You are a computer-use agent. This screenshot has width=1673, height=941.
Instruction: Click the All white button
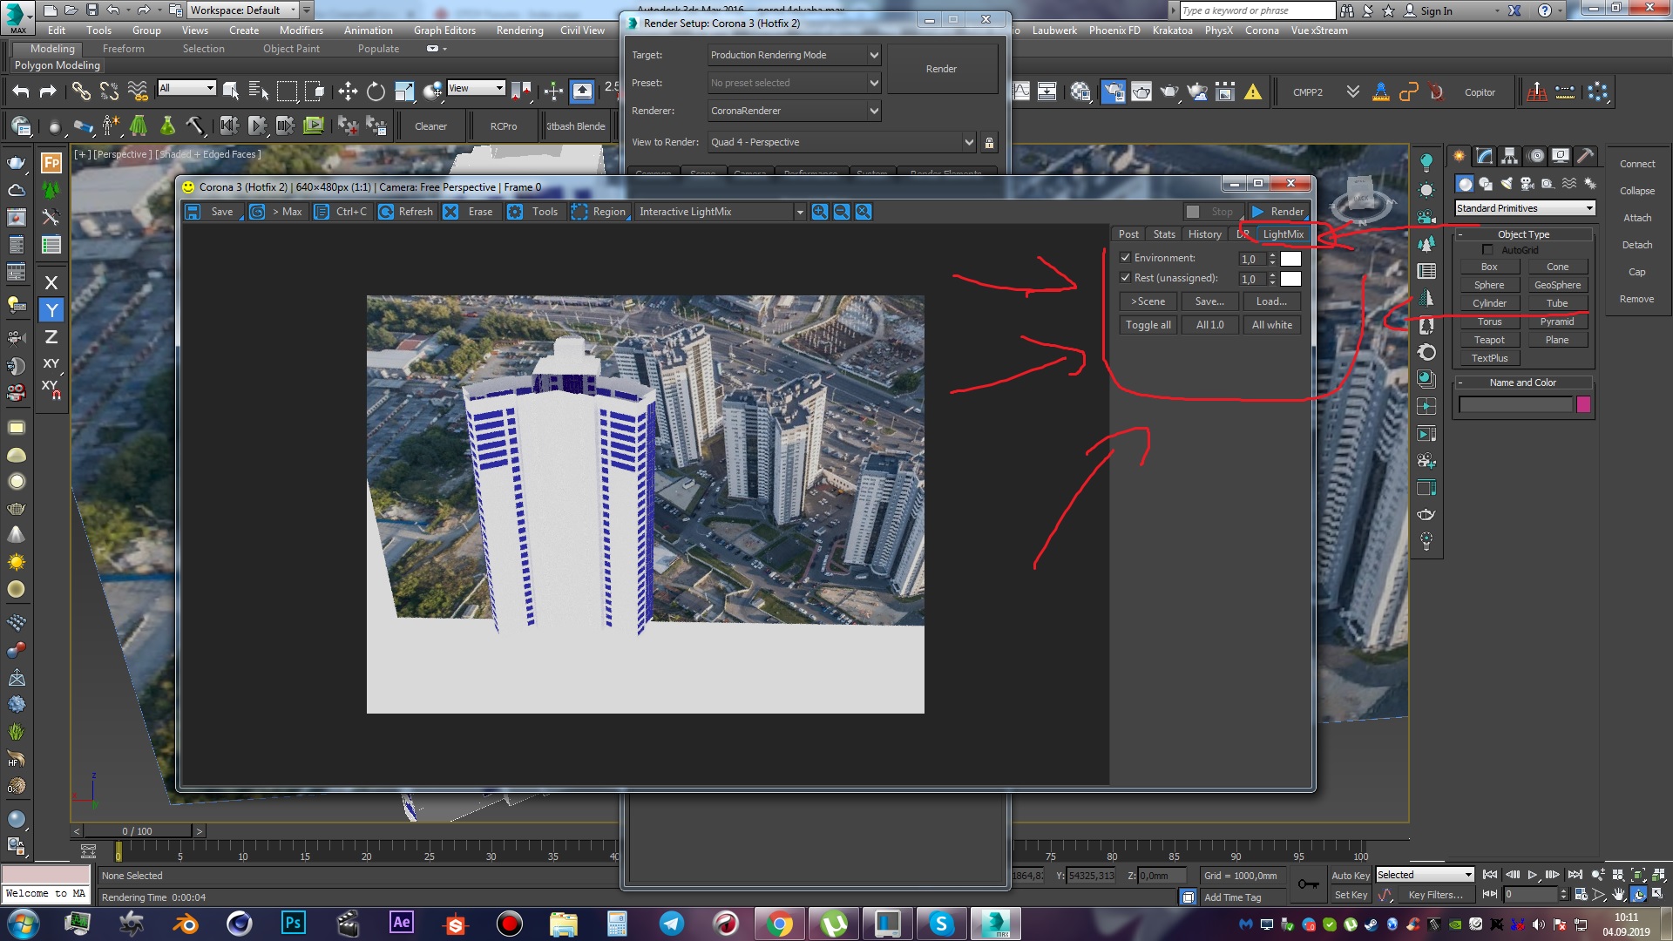pyautogui.click(x=1271, y=325)
